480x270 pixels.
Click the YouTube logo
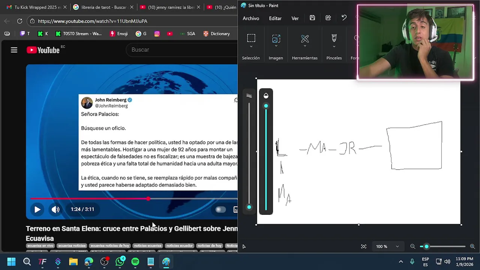point(43,50)
